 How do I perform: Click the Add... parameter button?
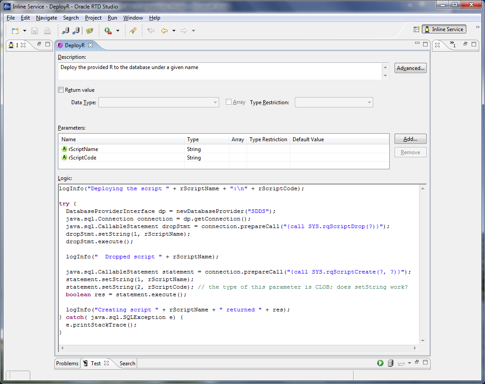(410, 139)
